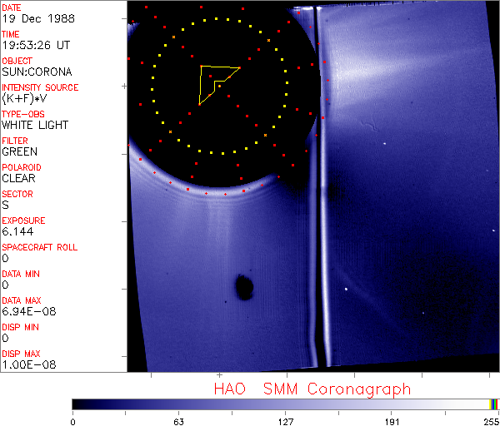Select the DISP MAX value 1.00E-08

27,364
